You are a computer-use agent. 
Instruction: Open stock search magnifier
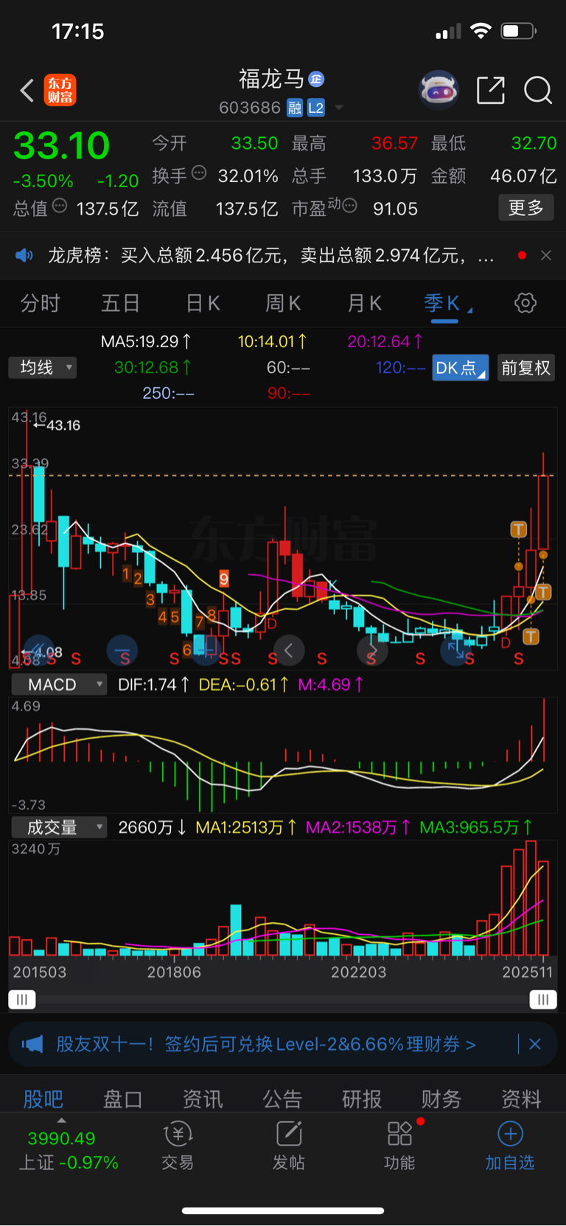[538, 91]
